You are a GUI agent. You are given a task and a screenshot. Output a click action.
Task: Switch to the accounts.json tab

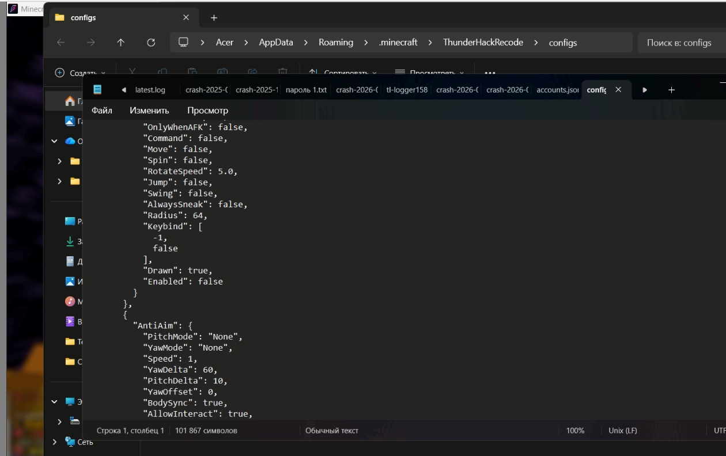click(x=557, y=90)
